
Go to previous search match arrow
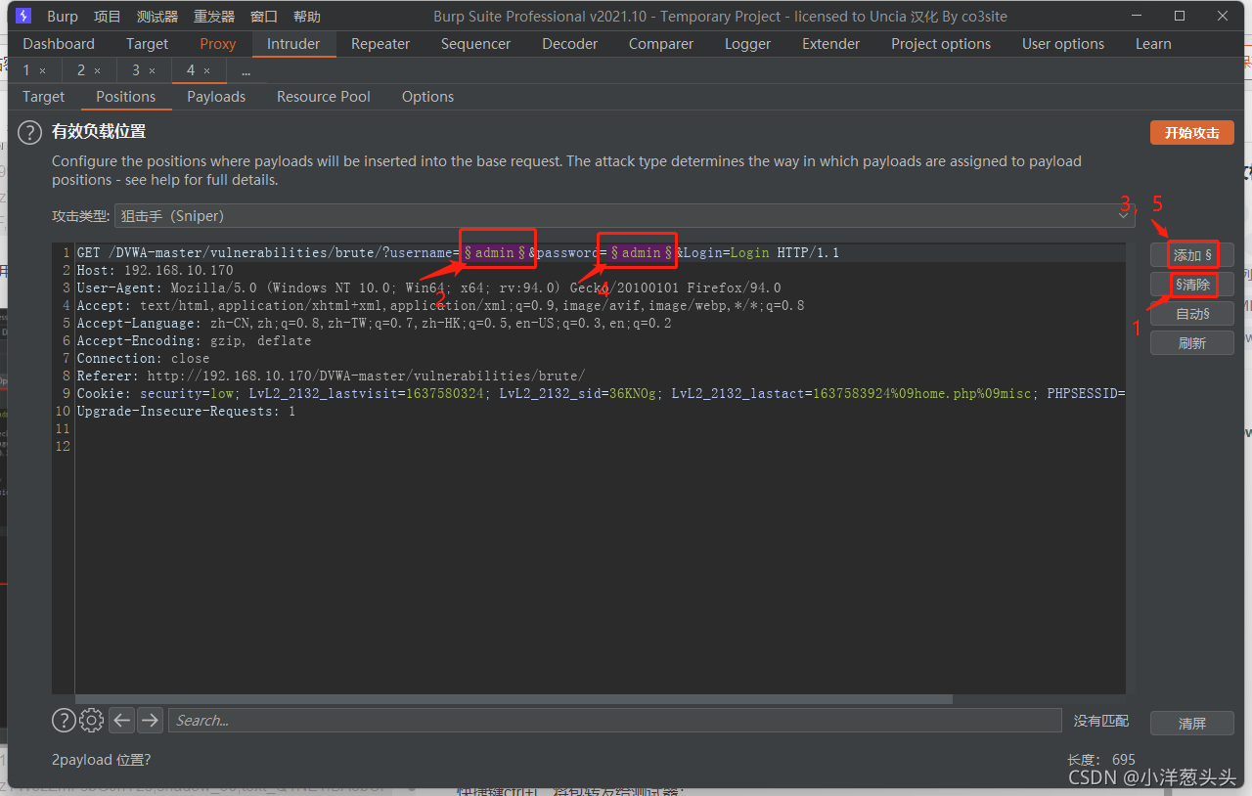click(121, 721)
